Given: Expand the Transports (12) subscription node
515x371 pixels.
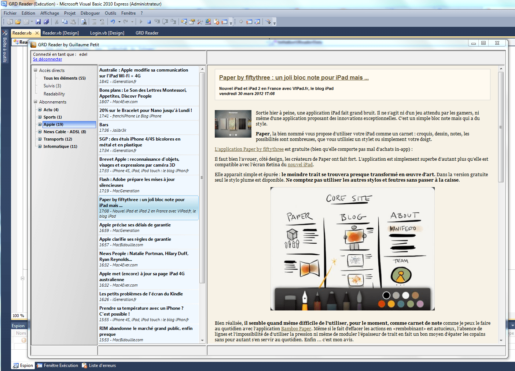Looking at the screenshot, I should click(40, 139).
